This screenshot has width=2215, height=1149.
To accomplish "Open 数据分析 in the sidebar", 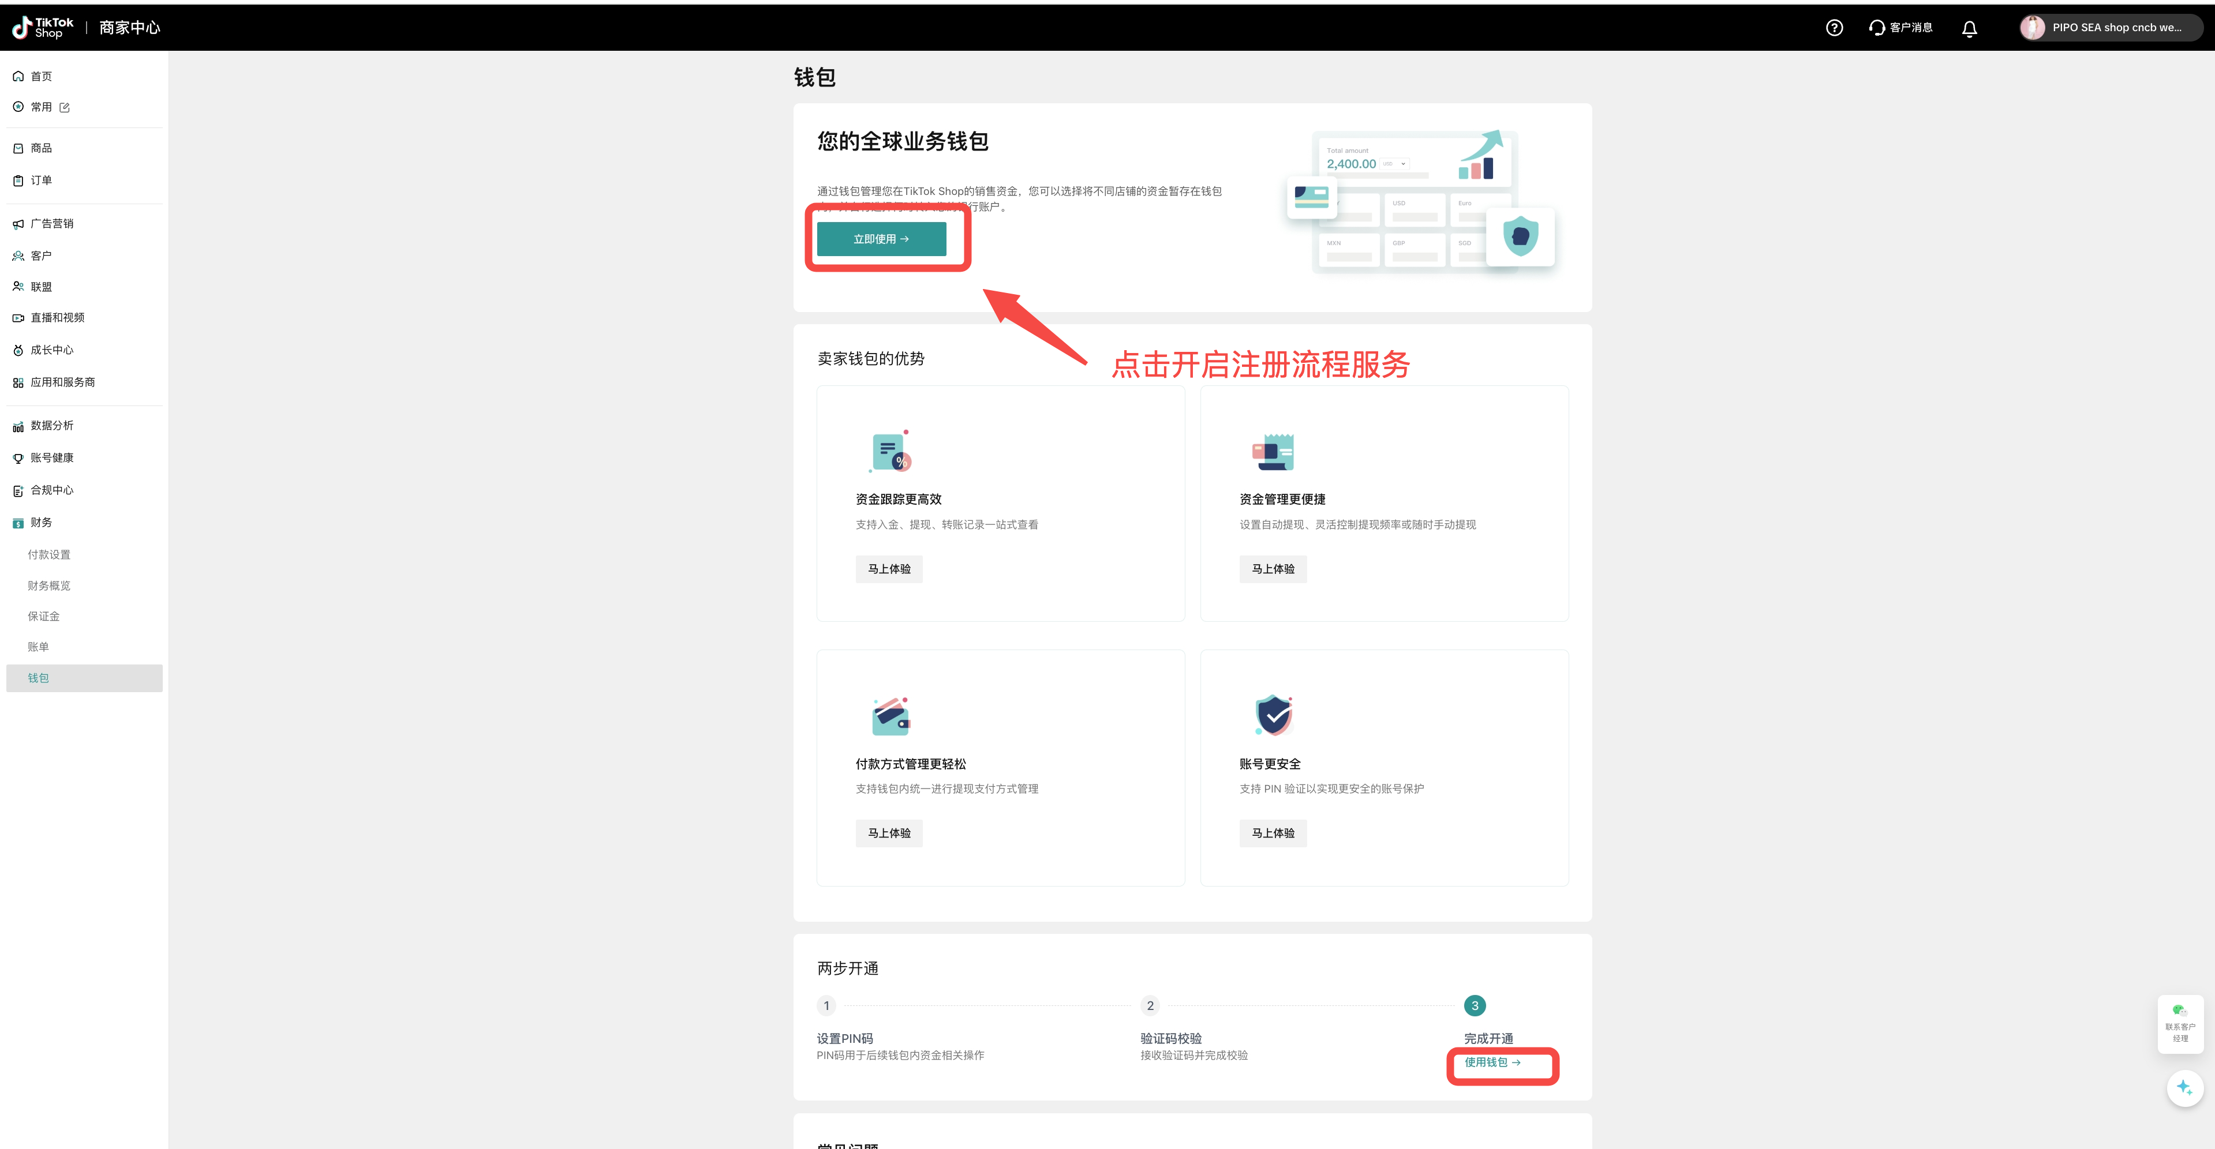I will pos(51,426).
